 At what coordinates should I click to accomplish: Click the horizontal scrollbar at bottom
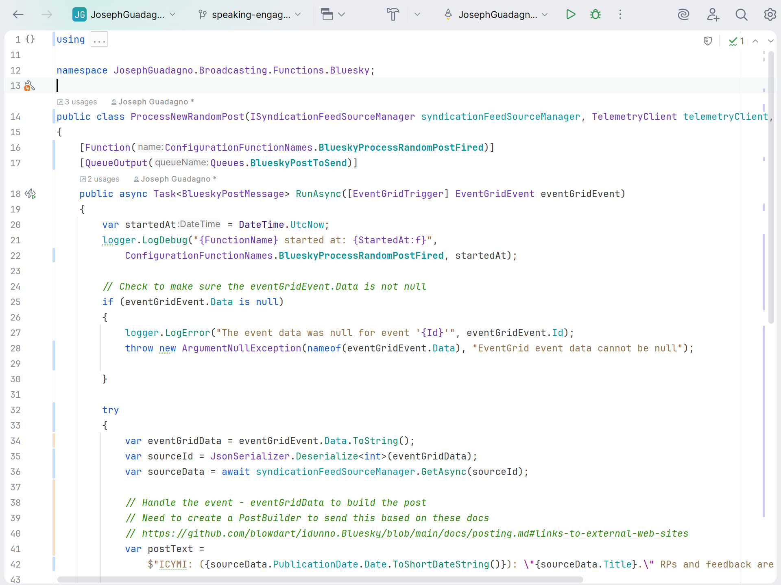point(320,579)
